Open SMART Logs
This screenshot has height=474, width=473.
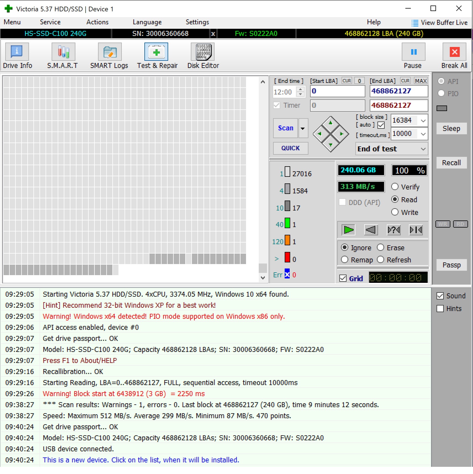tap(109, 56)
